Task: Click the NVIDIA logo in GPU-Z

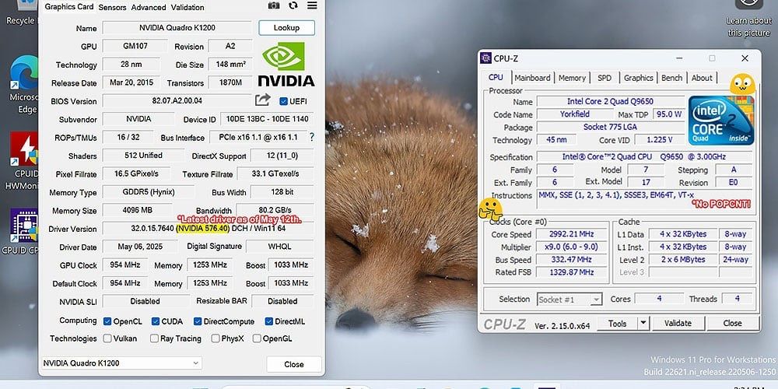Action: tap(286, 65)
